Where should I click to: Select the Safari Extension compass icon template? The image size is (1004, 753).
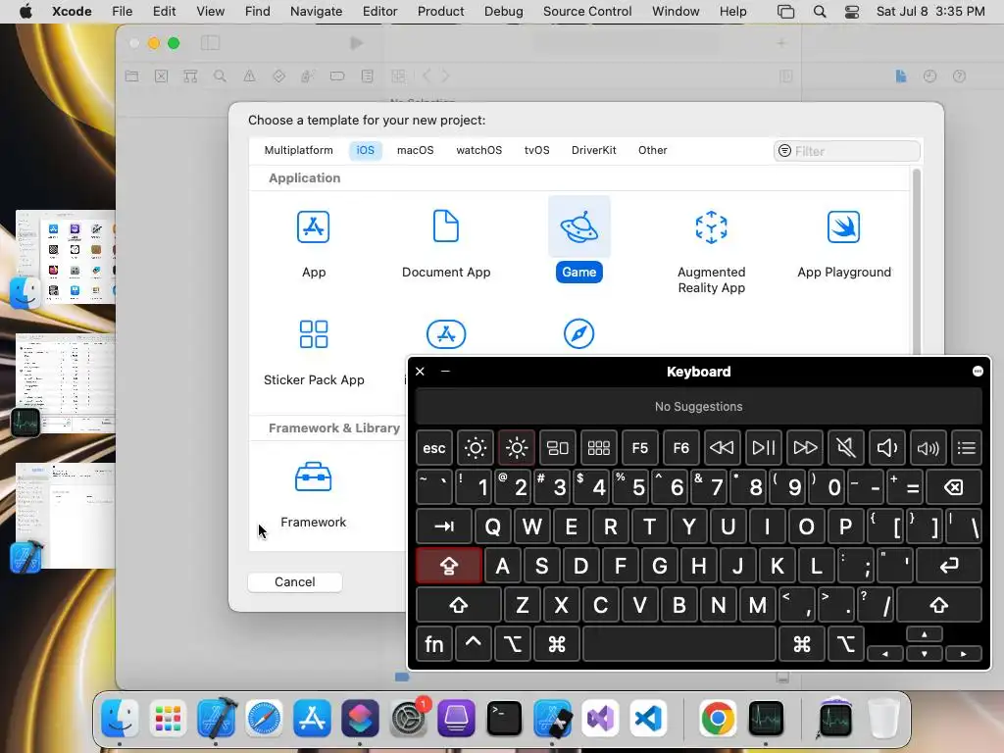pyautogui.click(x=578, y=333)
